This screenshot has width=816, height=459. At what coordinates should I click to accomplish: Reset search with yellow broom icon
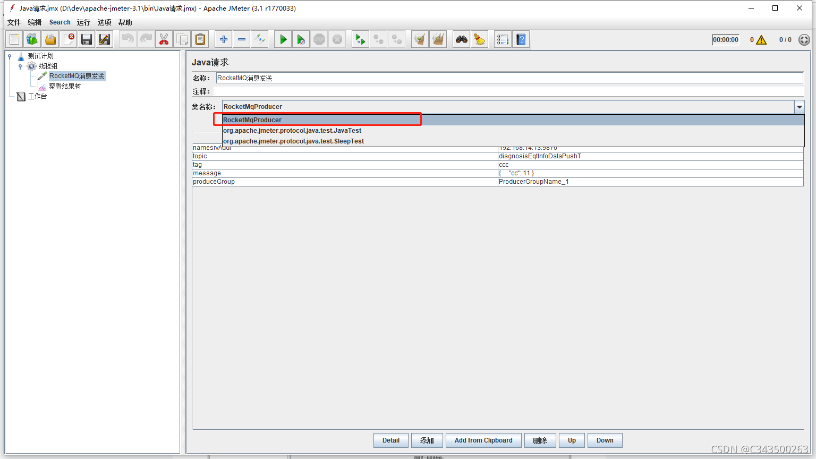click(x=480, y=39)
